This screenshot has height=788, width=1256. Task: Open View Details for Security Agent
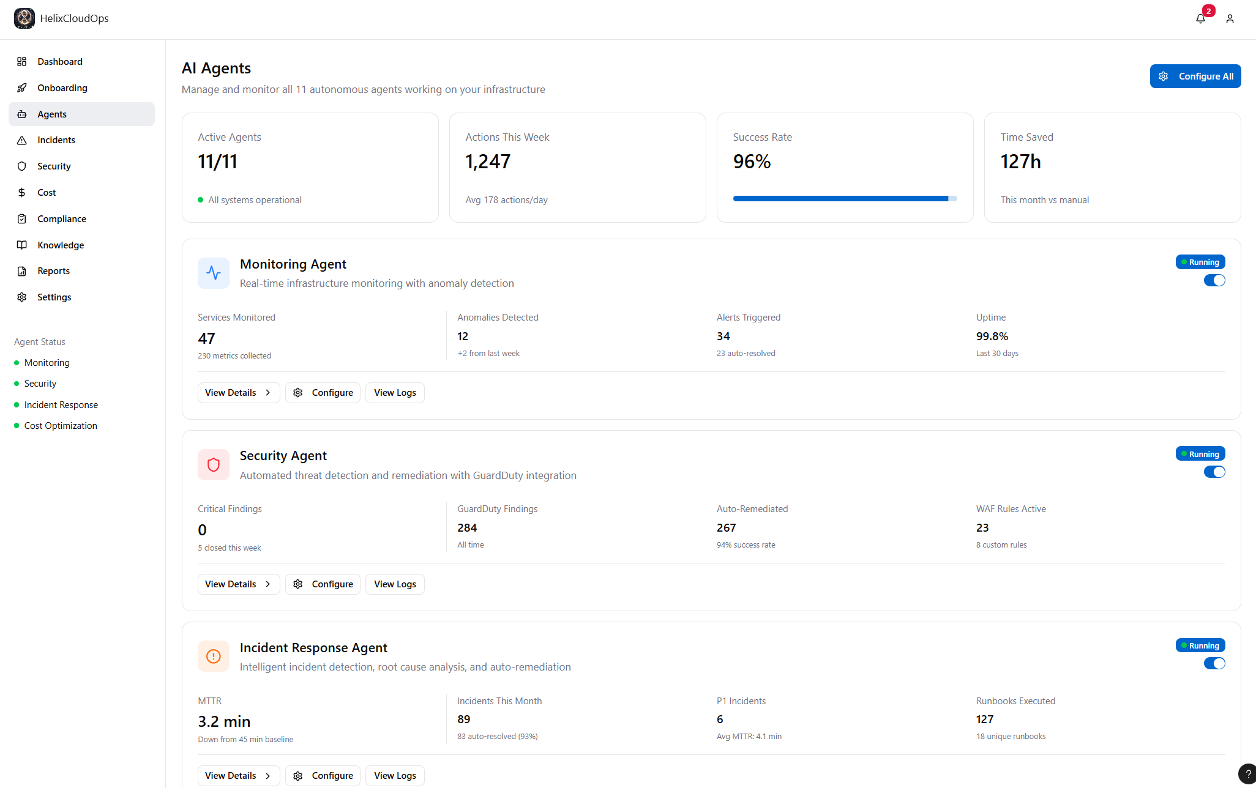pyautogui.click(x=238, y=584)
